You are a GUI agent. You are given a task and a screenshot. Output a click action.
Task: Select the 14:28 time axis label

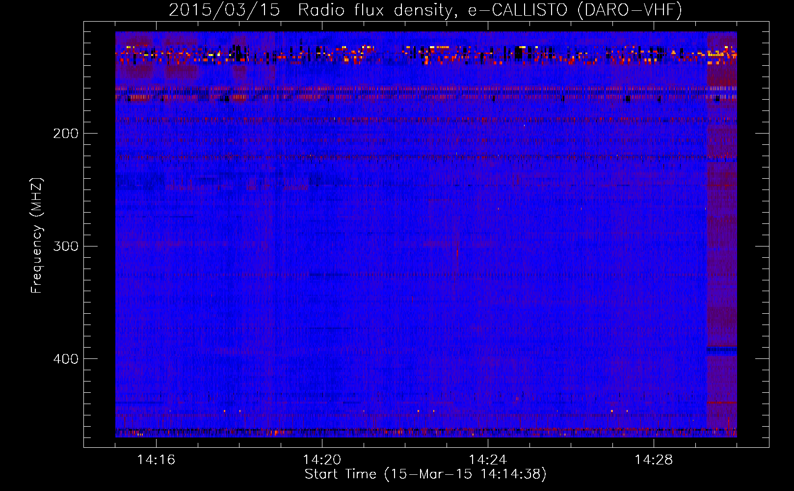tap(654, 460)
